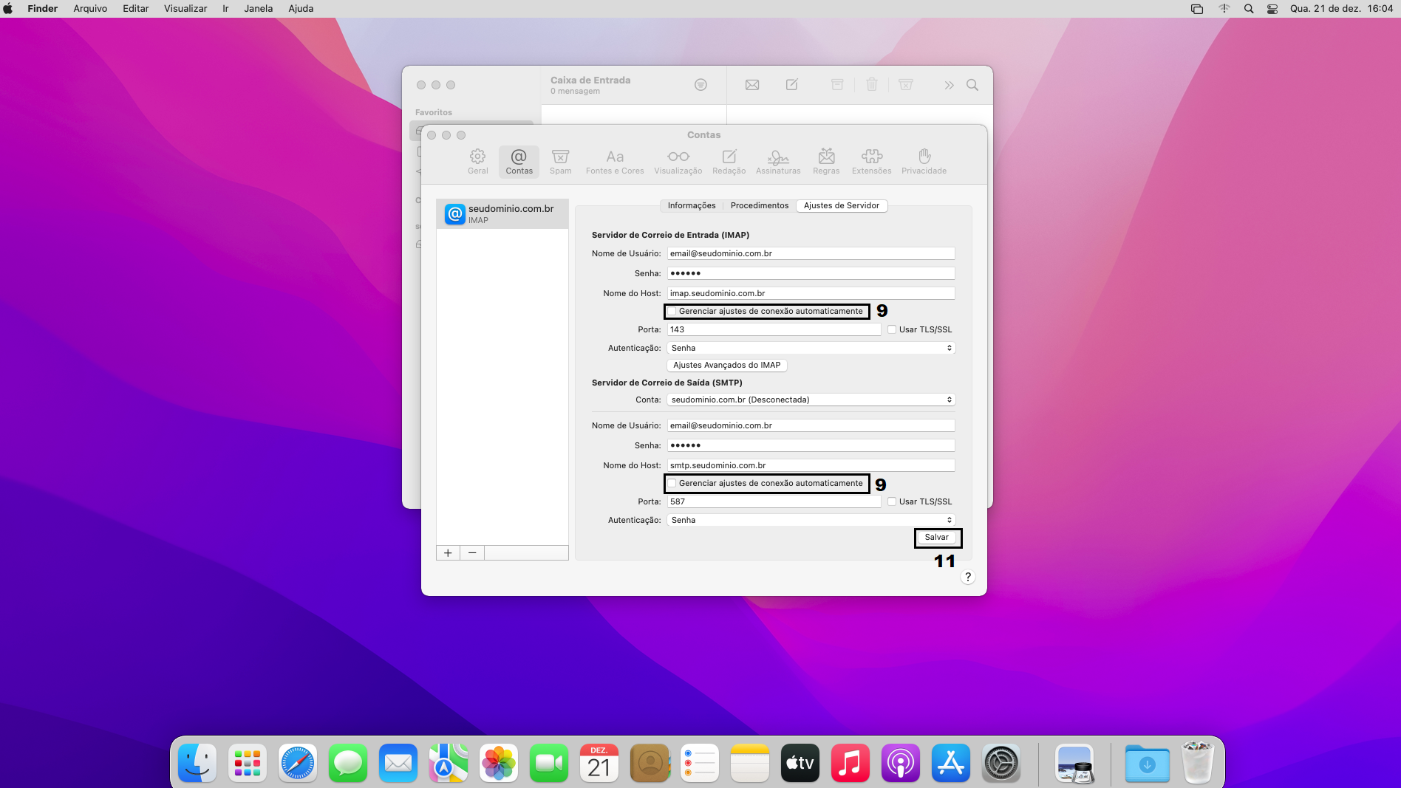Expand the SMTP Autenticação dropdown

tap(811, 520)
